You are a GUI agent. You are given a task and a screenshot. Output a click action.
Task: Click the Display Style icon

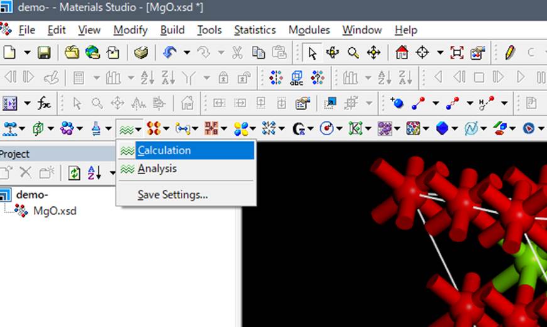[x=477, y=53]
